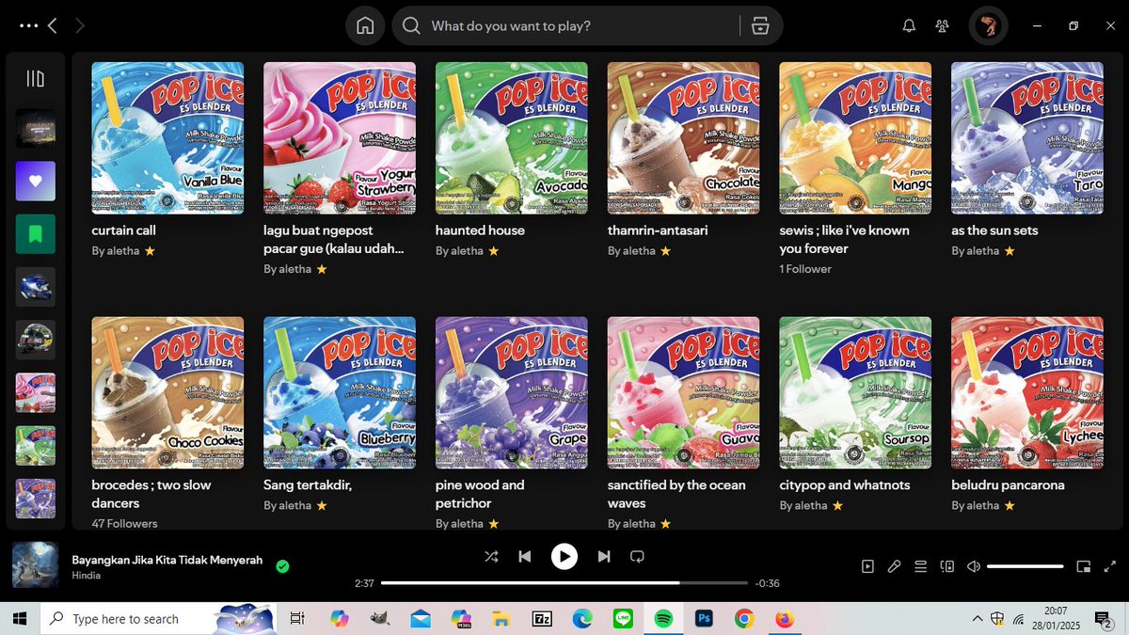Screen dimensions: 1129x635
Task: Open Now Playing view
Action: click(867, 566)
